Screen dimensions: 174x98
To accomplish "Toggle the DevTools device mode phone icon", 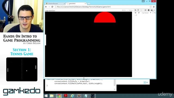I will 138,10.
